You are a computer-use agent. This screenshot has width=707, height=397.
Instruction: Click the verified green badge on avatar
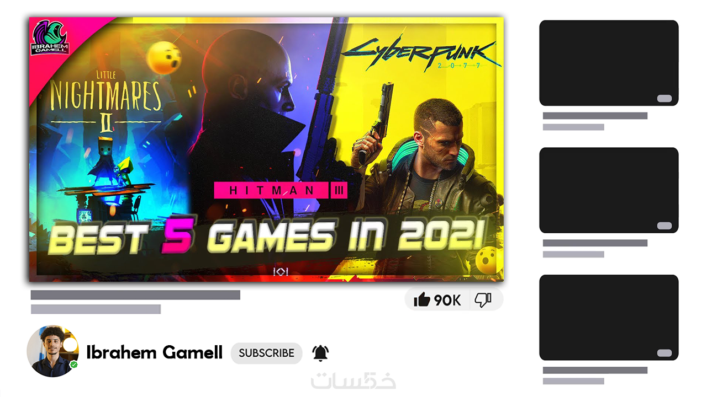click(x=73, y=365)
